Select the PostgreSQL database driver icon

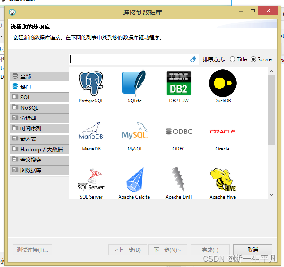point(91,83)
